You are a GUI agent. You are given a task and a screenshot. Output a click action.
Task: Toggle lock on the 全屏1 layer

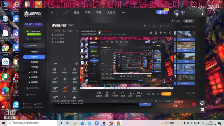55,38
